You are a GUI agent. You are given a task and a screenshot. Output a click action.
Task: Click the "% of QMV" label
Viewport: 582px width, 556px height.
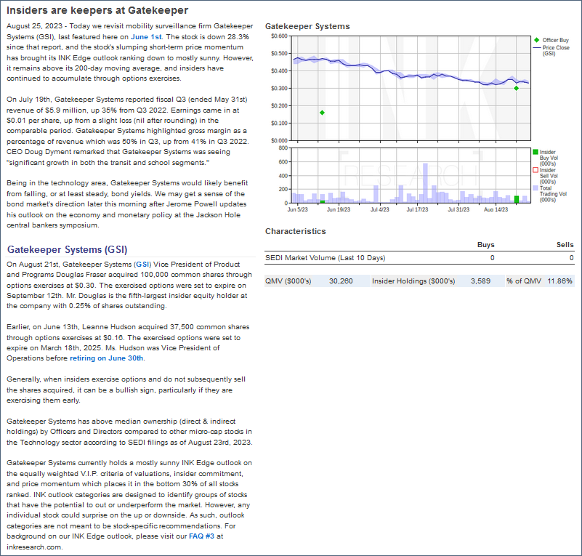tap(524, 281)
